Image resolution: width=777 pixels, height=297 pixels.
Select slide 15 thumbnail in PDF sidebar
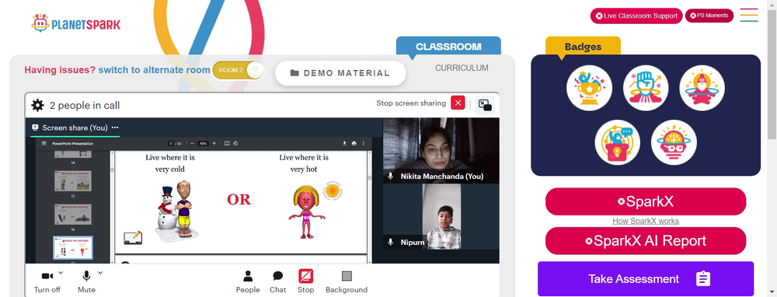(x=73, y=181)
